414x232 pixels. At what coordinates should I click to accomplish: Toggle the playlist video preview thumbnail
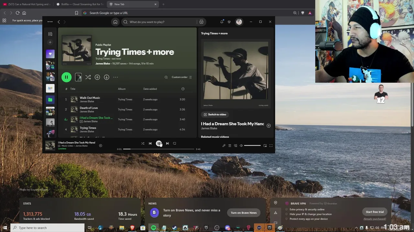click(x=78, y=77)
